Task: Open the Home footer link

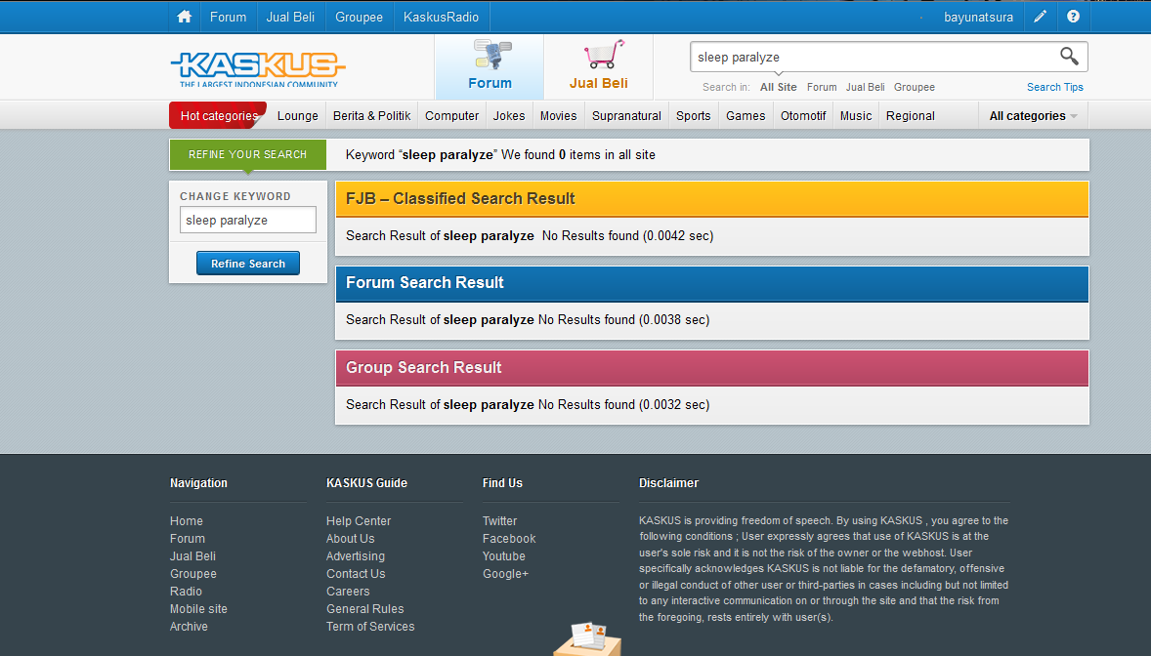Action: click(x=187, y=521)
